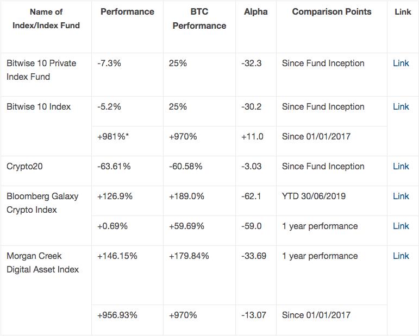Image resolution: width=419 pixels, height=336 pixels.
Task: Click the Comparison Points column header
Action: coord(332,12)
